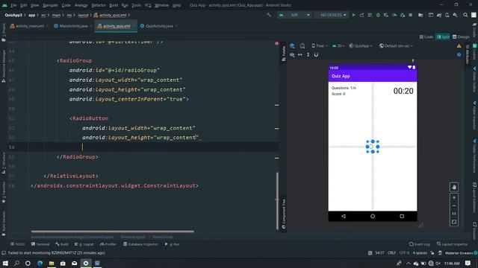Viewport: 478px width, 268px height.
Task: Open the TODO tool window
Action: (x=18, y=244)
